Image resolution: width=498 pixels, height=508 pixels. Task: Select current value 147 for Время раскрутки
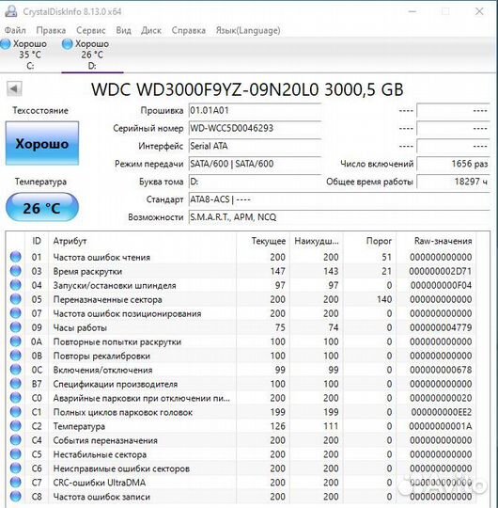click(277, 271)
